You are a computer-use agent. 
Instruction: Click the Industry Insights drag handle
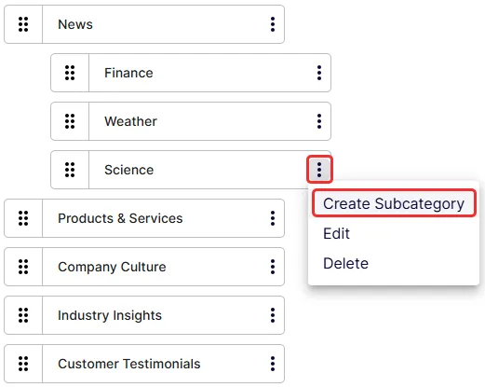[23, 315]
